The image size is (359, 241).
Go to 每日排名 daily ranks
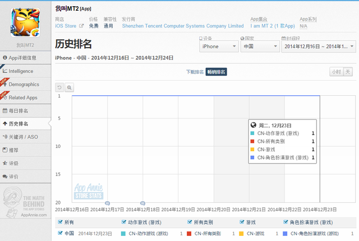[25, 111]
